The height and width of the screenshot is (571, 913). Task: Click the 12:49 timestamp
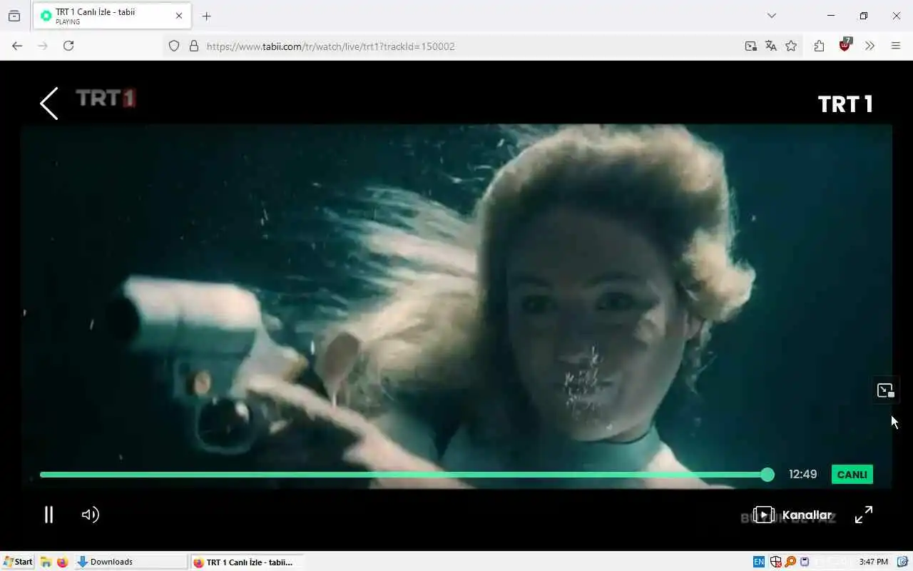pyautogui.click(x=802, y=475)
